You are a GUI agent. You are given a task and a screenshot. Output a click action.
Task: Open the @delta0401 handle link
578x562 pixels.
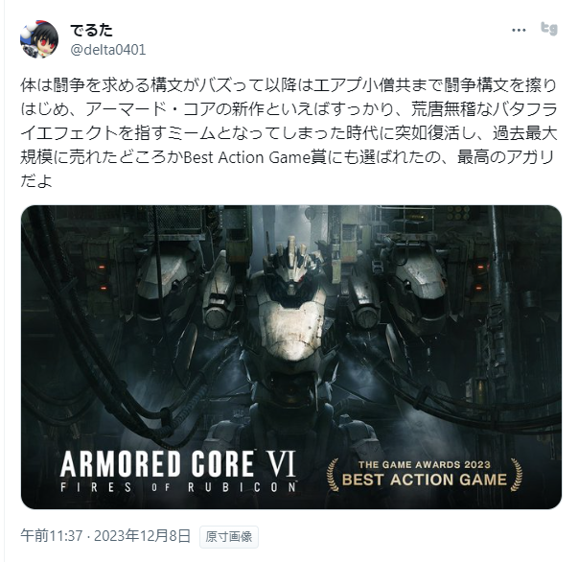[108, 50]
